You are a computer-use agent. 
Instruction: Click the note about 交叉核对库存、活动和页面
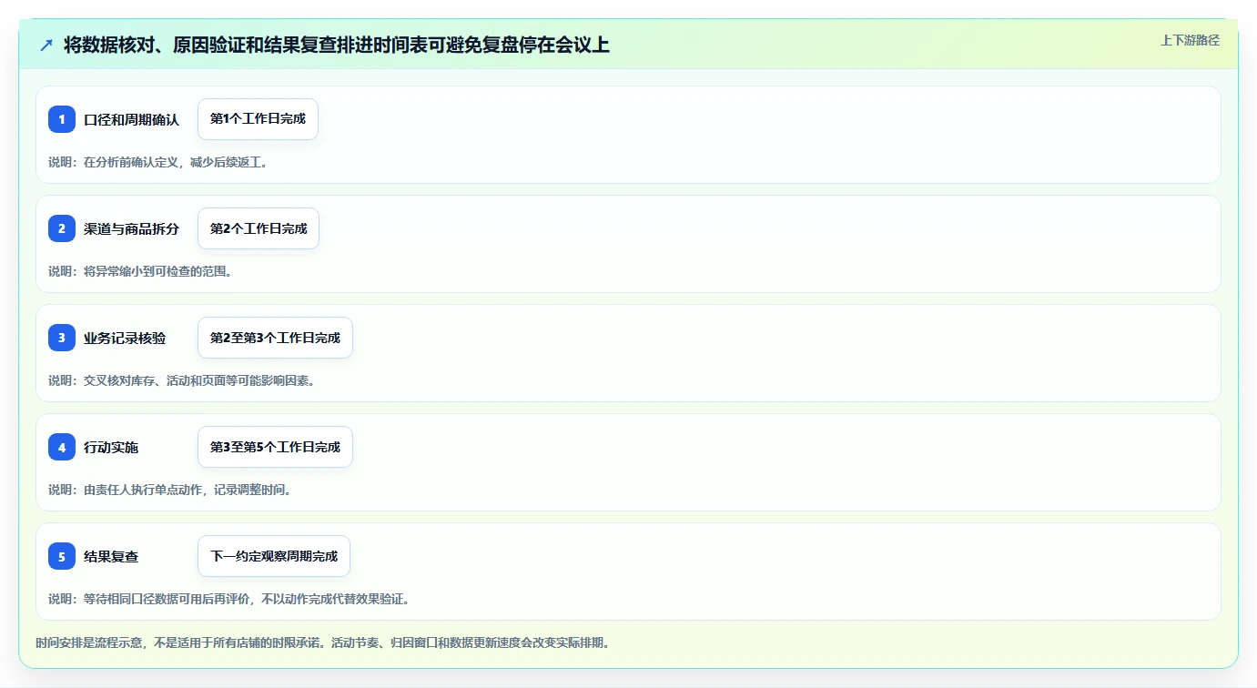(182, 380)
